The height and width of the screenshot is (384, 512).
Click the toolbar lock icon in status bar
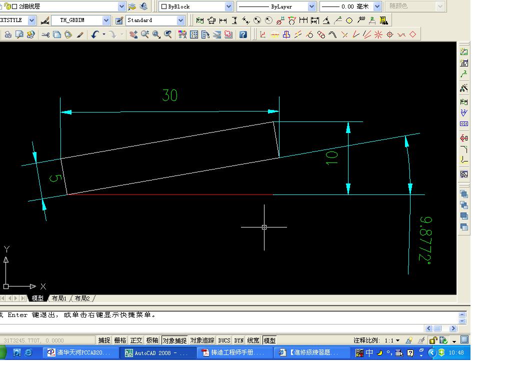[433, 340]
